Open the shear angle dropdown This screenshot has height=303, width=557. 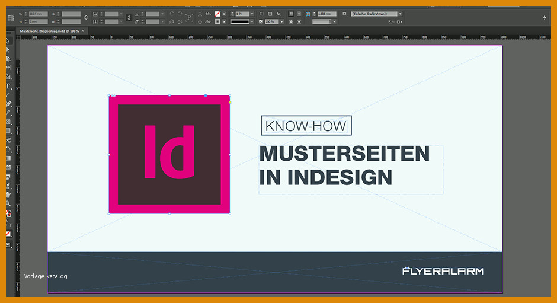(162, 22)
